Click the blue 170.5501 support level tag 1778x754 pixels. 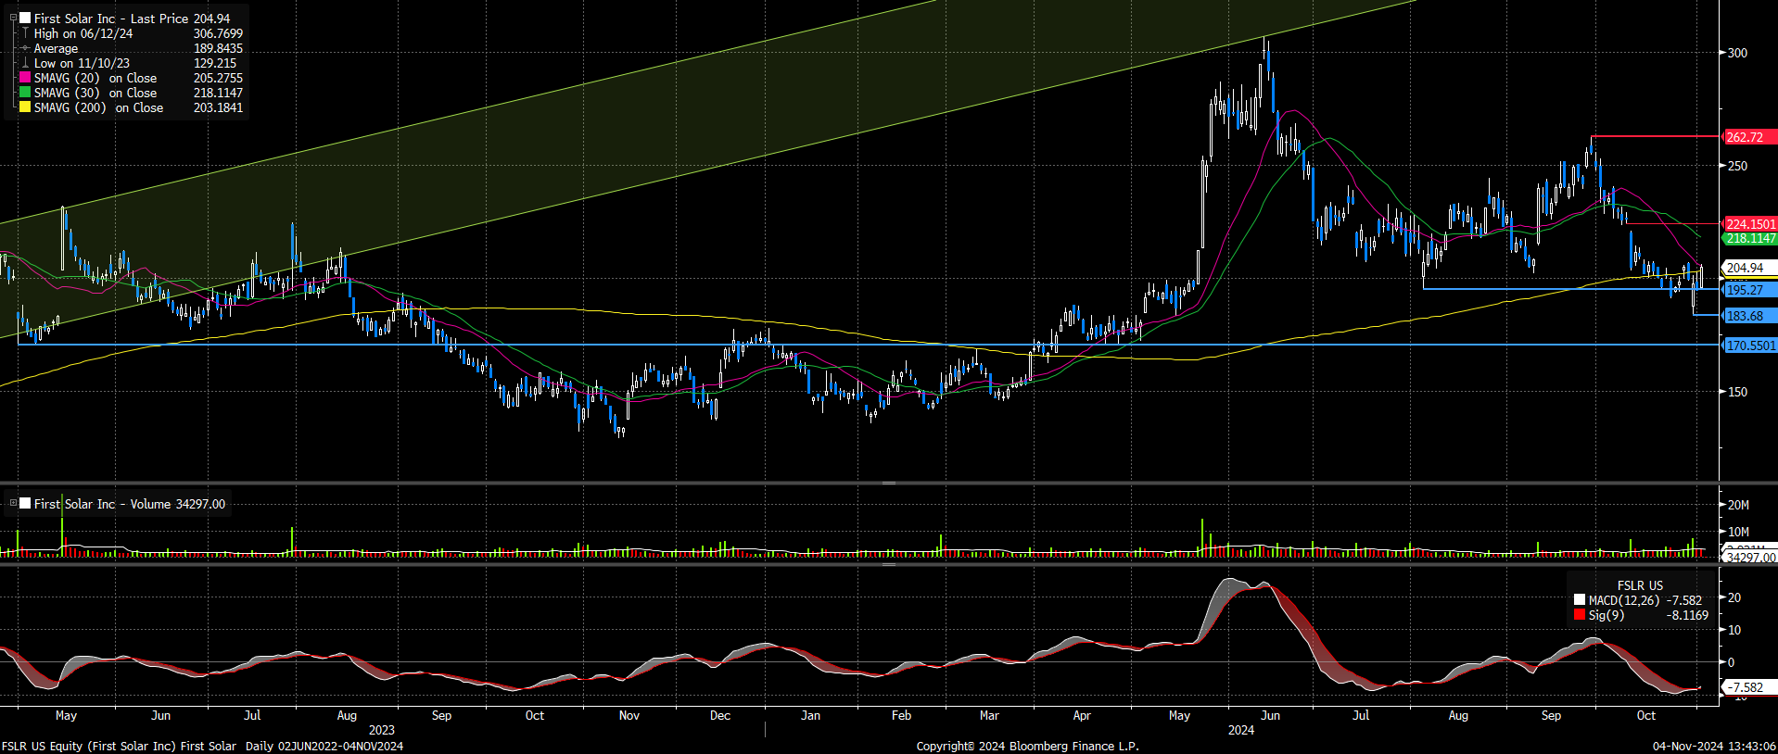pyautogui.click(x=1749, y=346)
